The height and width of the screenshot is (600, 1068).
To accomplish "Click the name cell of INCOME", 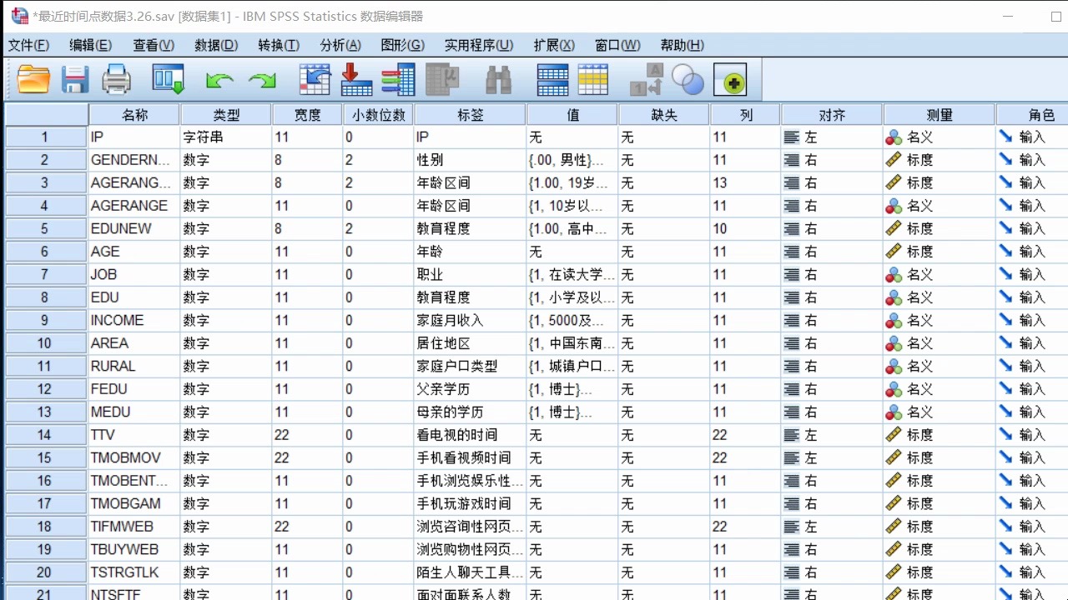I will 133,320.
